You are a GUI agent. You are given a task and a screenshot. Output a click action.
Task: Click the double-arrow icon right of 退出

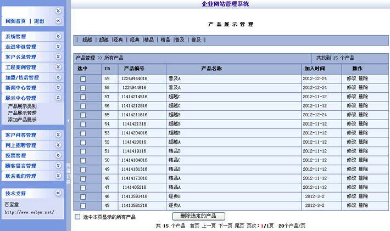click(58, 21)
